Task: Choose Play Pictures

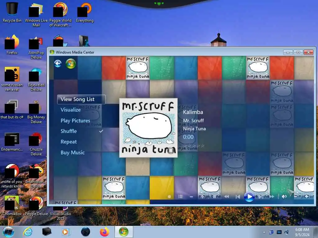Action: click(x=75, y=121)
